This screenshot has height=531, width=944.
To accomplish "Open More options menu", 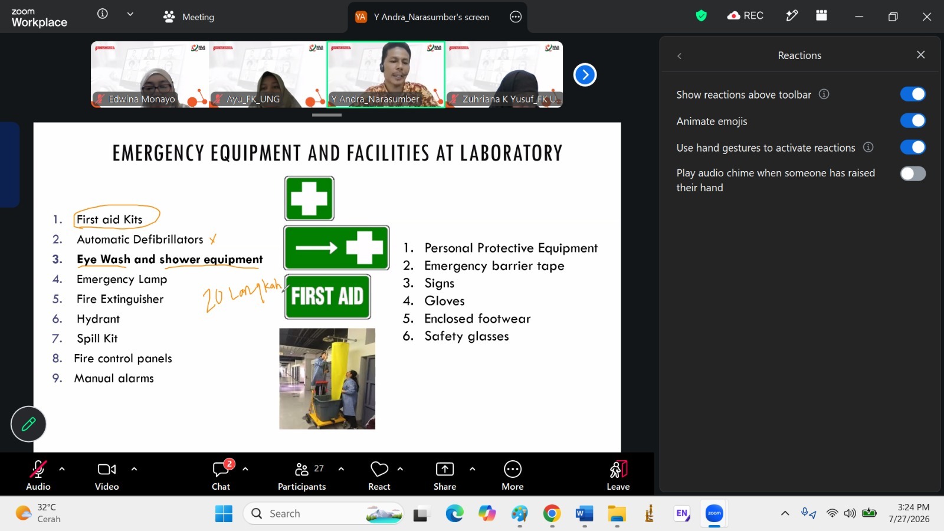I will click(x=513, y=475).
